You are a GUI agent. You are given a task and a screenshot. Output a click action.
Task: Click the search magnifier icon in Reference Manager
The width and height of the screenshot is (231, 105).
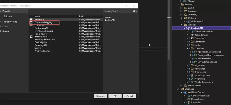click(134, 11)
